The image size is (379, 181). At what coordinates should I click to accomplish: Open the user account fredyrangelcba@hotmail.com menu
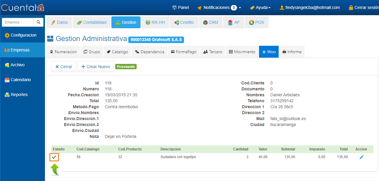click(x=309, y=7)
